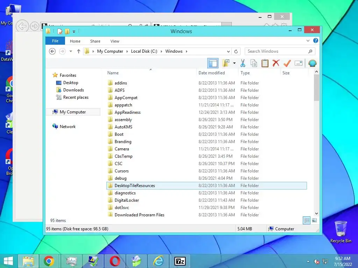Open the Home ribbon tab
Image resolution: width=358 pixels, height=268 pixels.
(x=75, y=41)
